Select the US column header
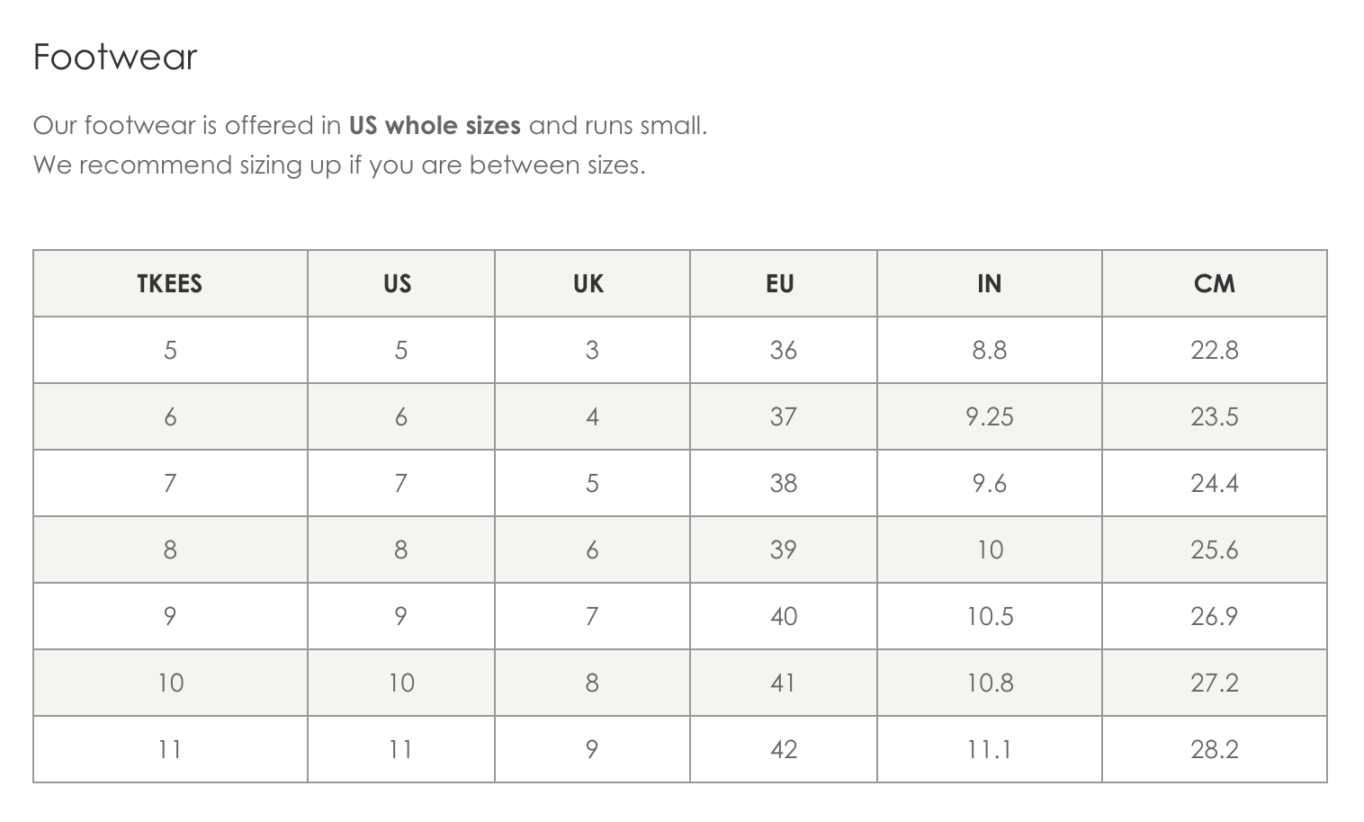1364x822 pixels. [x=400, y=283]
